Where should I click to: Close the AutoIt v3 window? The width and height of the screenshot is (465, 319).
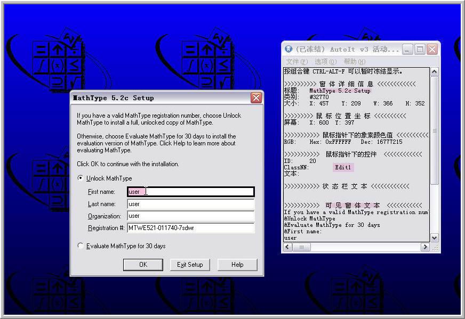click(x=431, y=49)
